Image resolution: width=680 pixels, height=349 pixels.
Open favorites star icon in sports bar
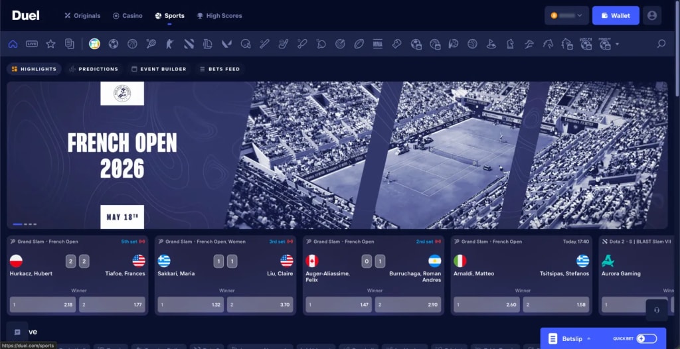tap(50, 44)
